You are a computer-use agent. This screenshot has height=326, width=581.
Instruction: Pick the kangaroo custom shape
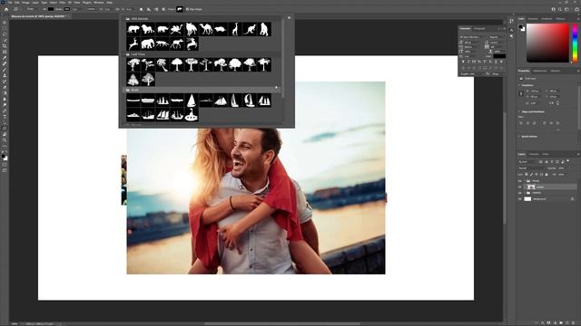(x=250, y=29)
